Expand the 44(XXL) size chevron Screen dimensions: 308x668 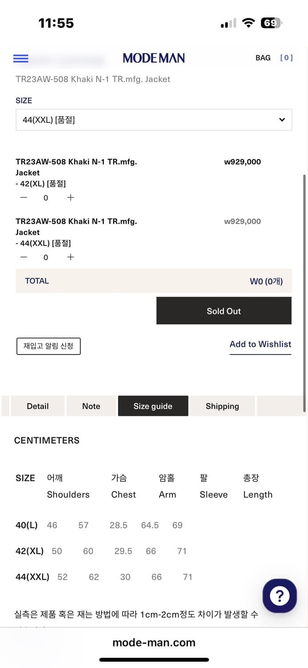point(282,119)
